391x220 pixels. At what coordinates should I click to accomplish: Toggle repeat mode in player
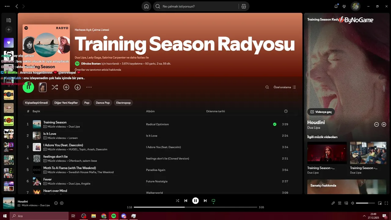[x=214, y=201]
